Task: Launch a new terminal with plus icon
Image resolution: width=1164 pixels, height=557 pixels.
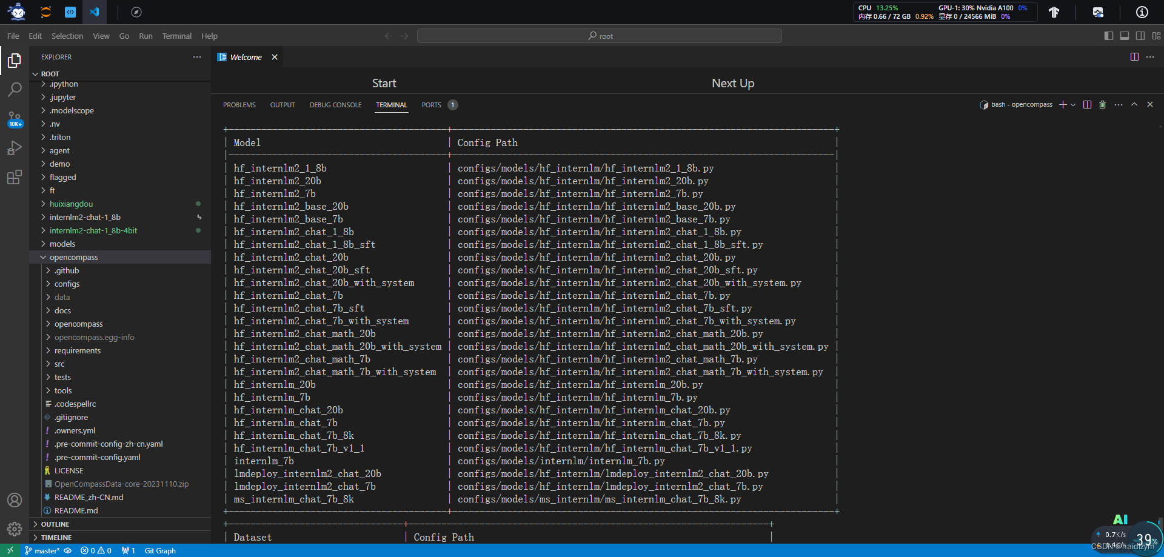Action: pyautogui.click(x=1063, y=105)
